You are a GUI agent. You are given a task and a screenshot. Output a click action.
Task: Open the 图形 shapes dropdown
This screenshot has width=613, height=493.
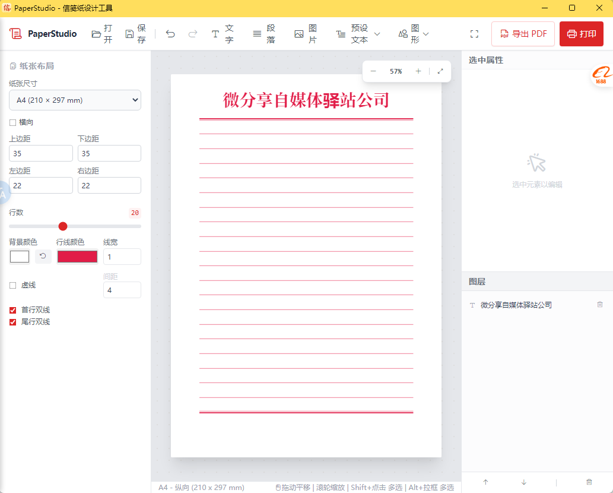click(x=414, y=34)
